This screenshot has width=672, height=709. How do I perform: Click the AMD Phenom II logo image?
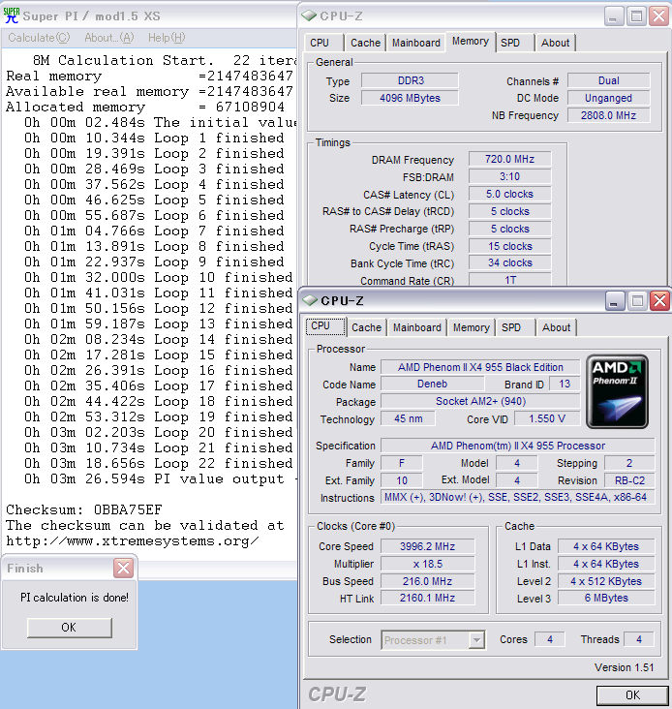618,391
